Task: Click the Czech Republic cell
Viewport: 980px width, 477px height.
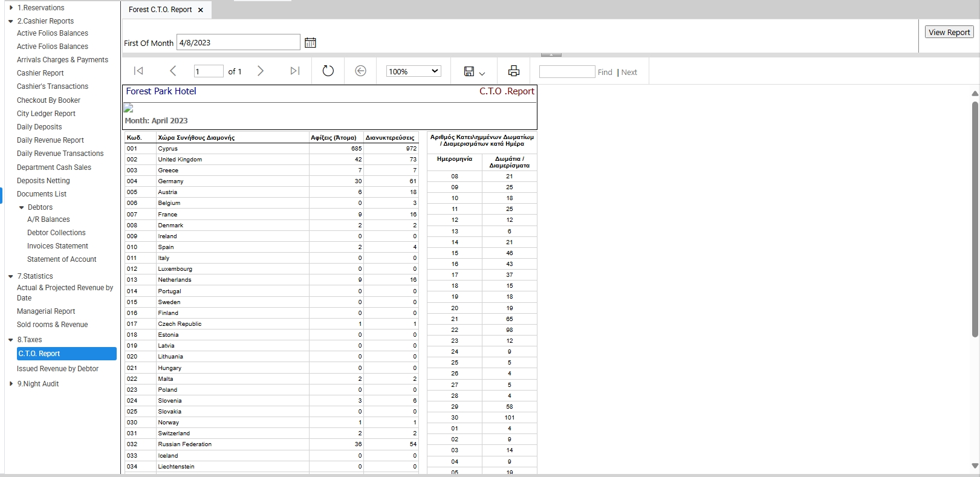Action: 232,324
